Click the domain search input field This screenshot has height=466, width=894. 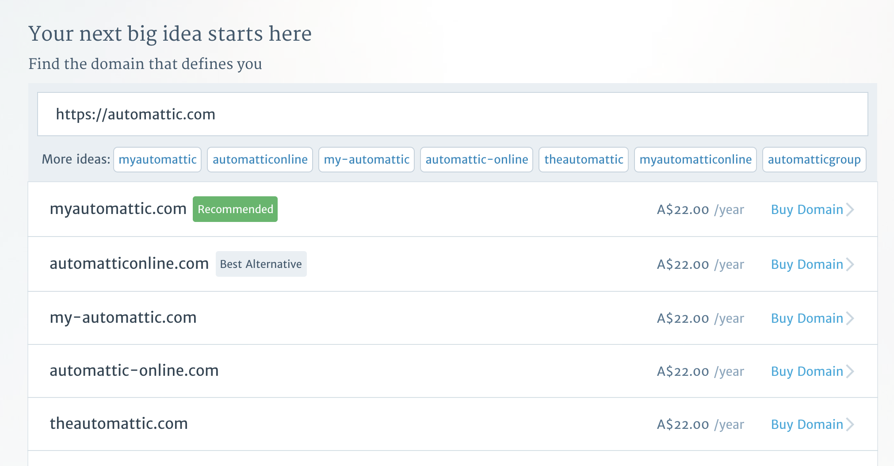click(452, 114)
